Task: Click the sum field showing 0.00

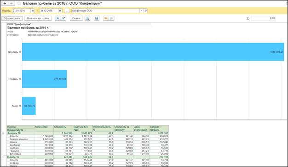Action: 263,18
